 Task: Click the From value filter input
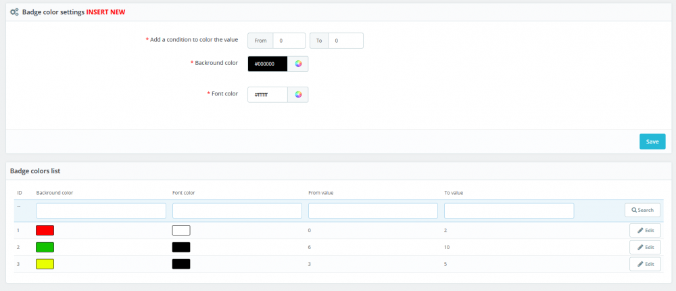pos(373,210)
